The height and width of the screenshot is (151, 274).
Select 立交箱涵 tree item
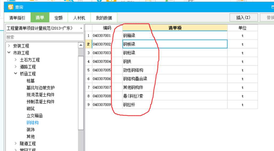click(35, 116)
